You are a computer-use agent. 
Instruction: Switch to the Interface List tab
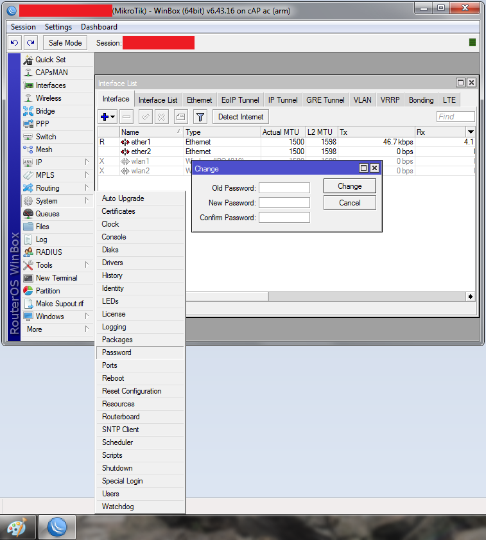(x=158, y=100)
